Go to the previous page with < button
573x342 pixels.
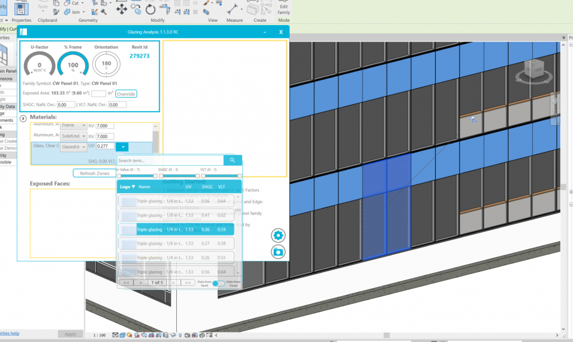(140, 283)
